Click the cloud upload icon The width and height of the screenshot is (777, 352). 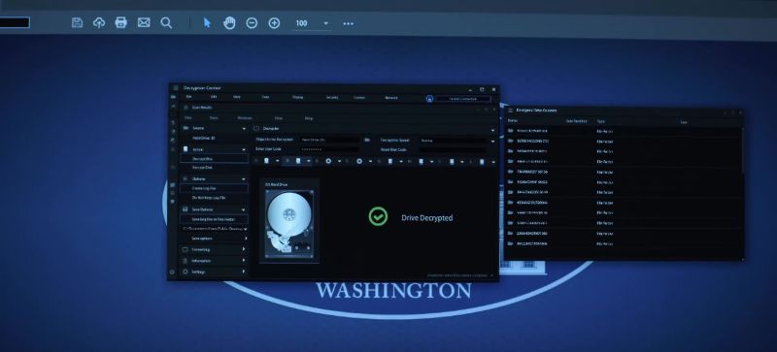click(x=99, y=22)
